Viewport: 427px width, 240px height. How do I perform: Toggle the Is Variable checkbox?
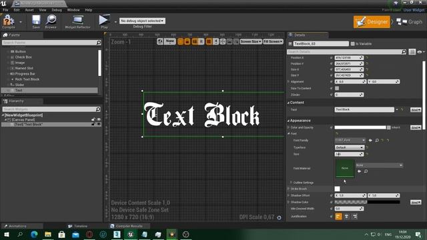pyautogui.click(x=353, y=44)
